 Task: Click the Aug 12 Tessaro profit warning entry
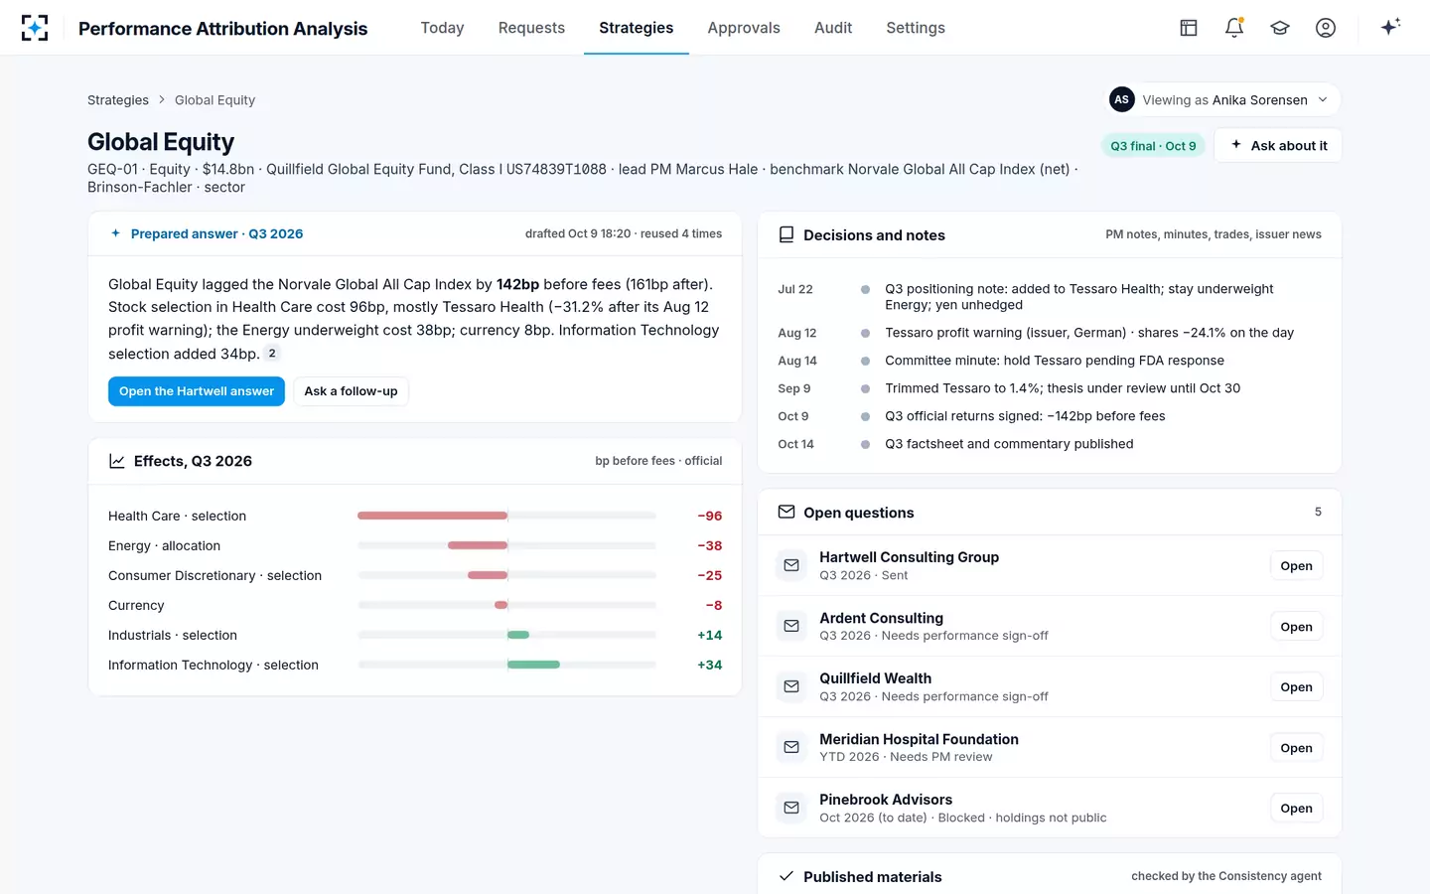click(1049, 333)
